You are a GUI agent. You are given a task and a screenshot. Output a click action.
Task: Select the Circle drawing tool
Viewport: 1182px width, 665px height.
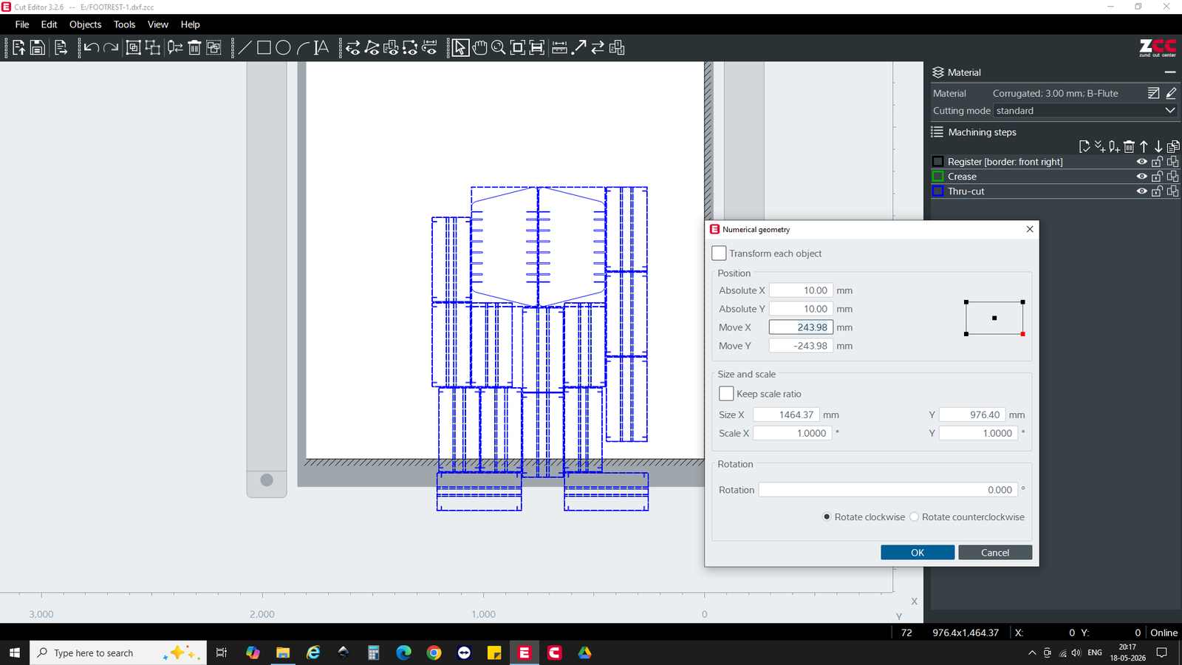pyautogui.click(x=283, y=48)
